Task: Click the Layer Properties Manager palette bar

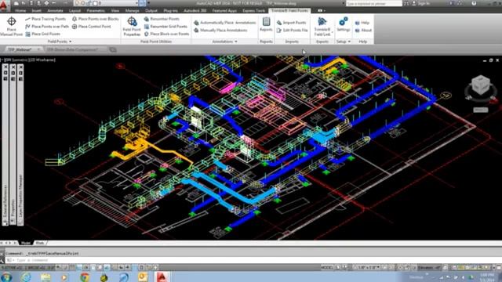Action: [x=20, y=145]
